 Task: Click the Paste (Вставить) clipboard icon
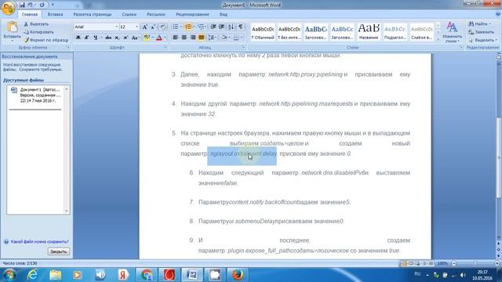[13, 27]
